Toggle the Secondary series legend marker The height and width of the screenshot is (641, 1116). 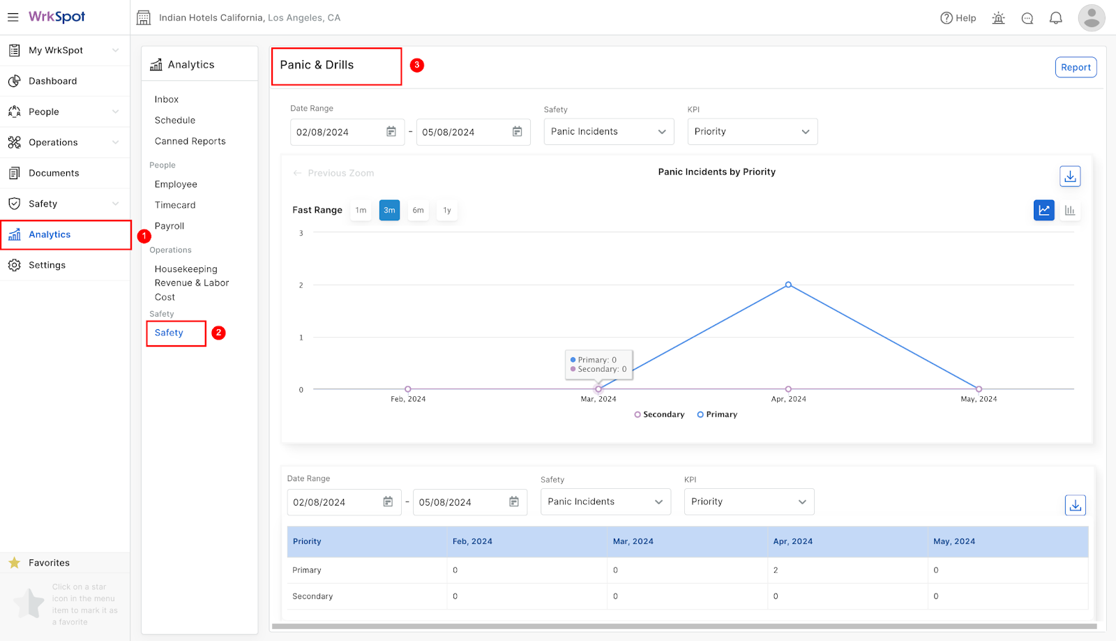coord(638,414)
